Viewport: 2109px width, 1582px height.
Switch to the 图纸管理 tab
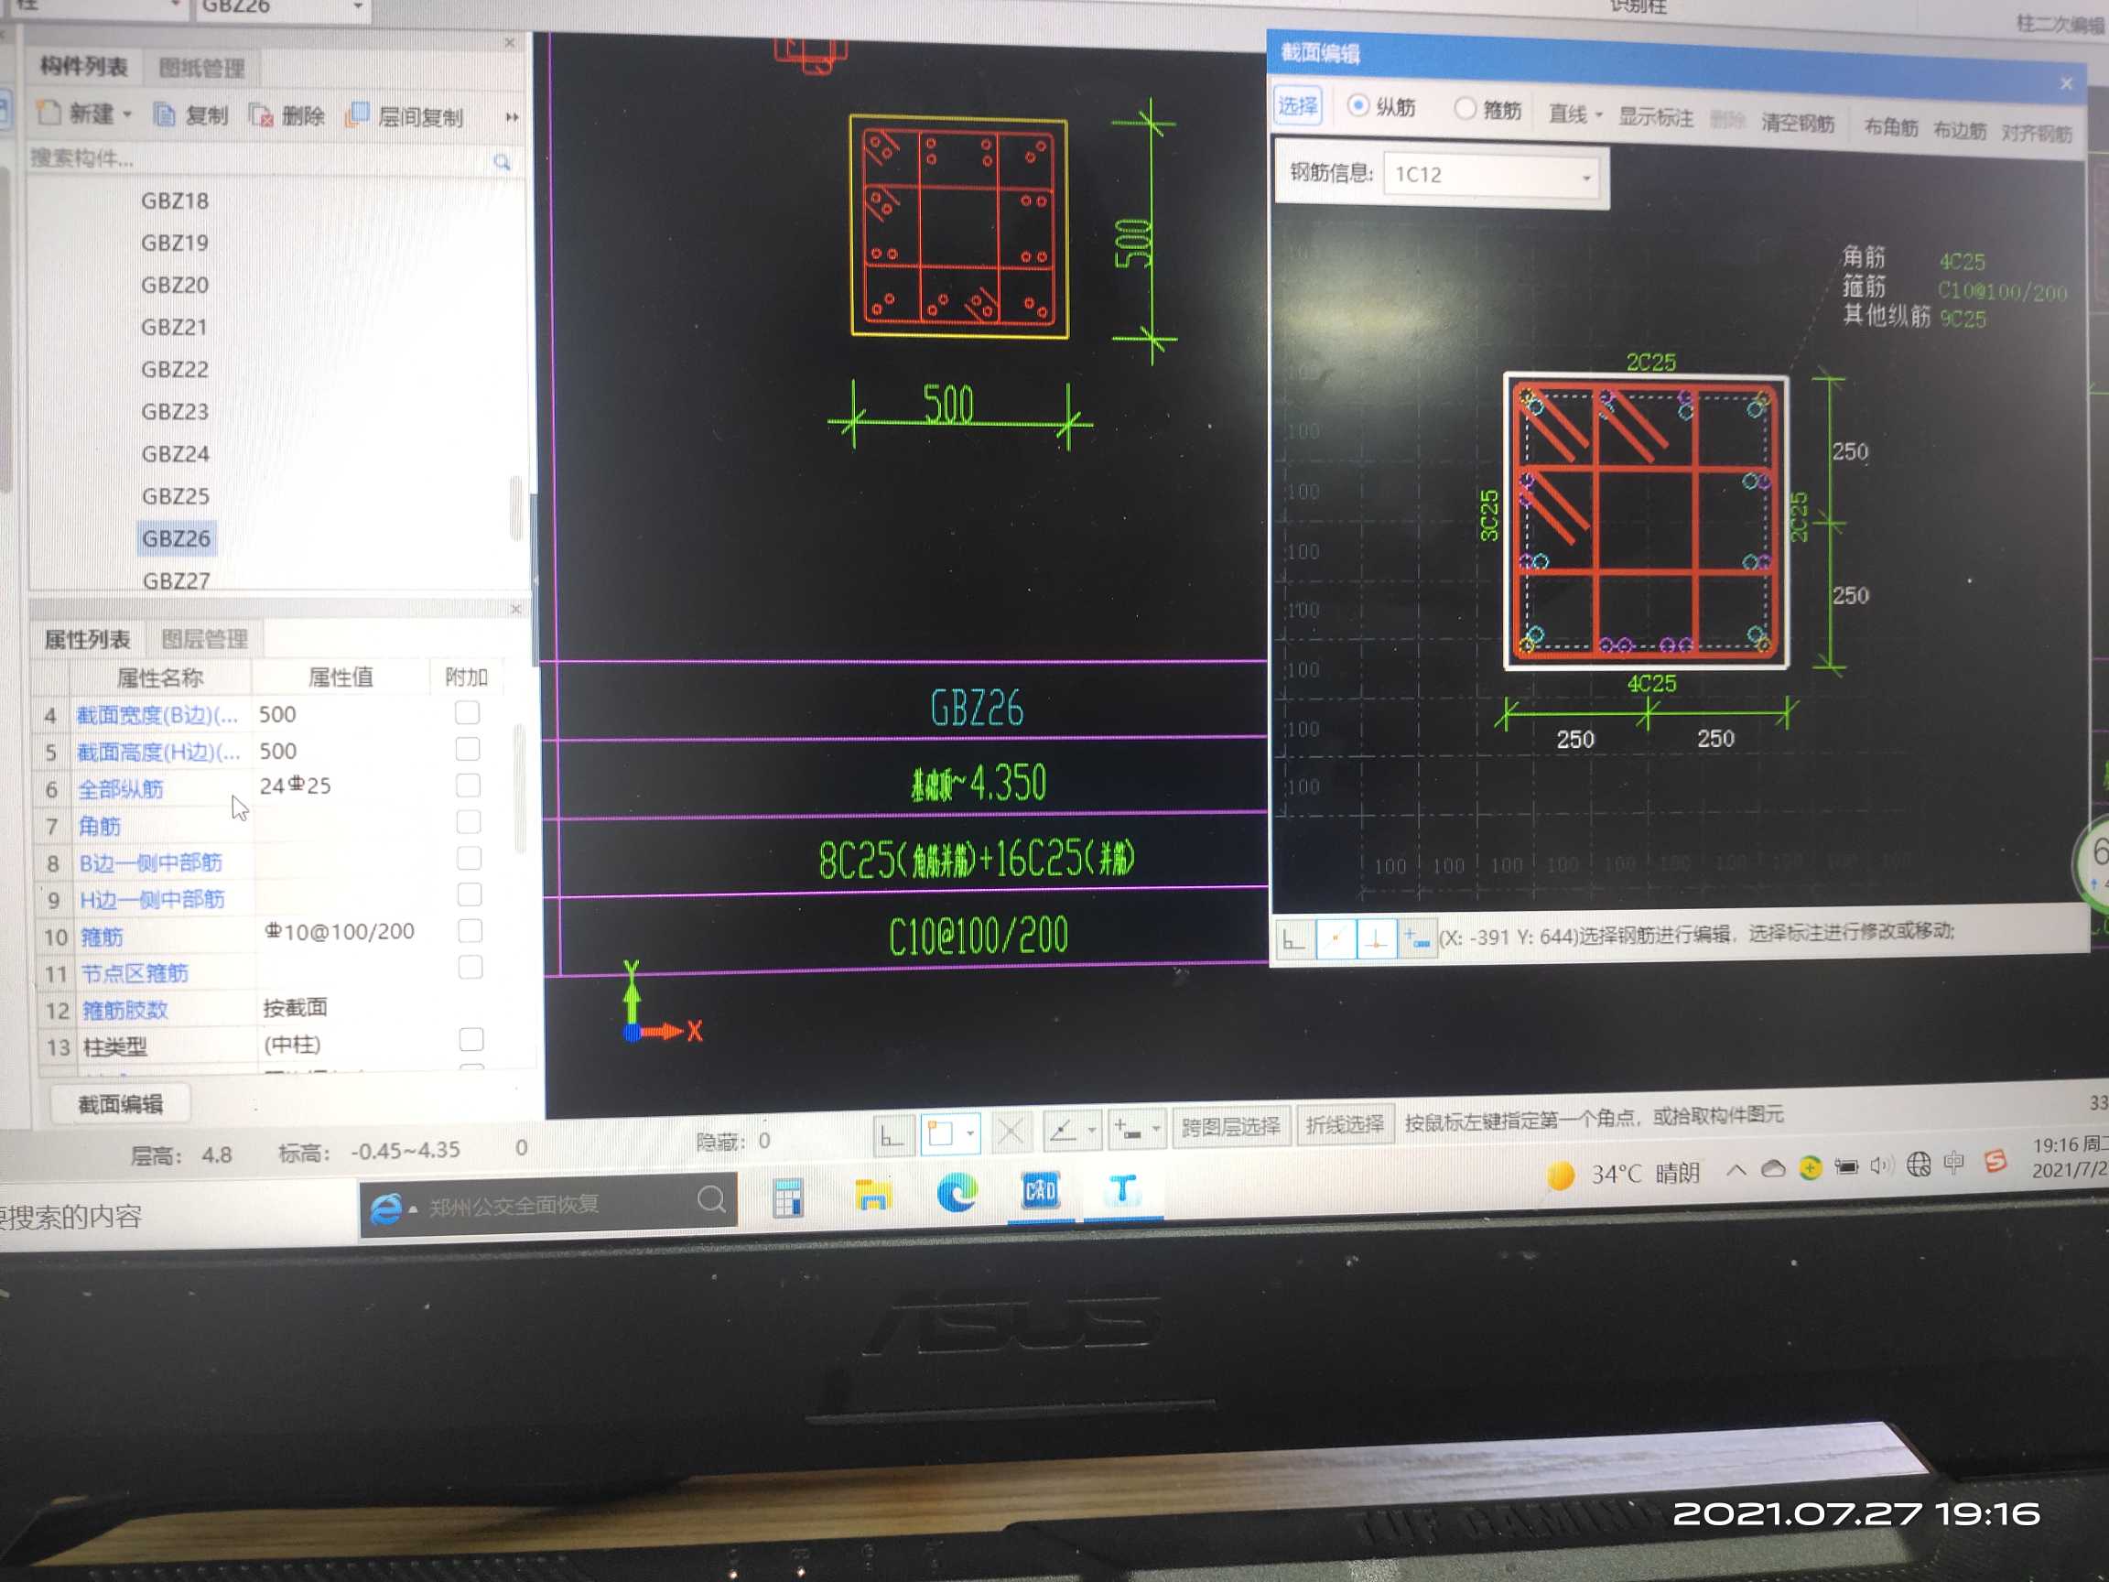click(x=201, y=68)
